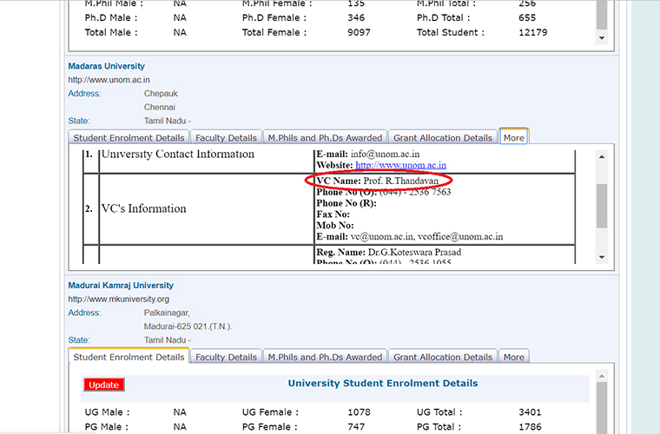This screenshot has height=434, width=660.
Task: Click the University Contact Information row label
Action: [178, 154]
